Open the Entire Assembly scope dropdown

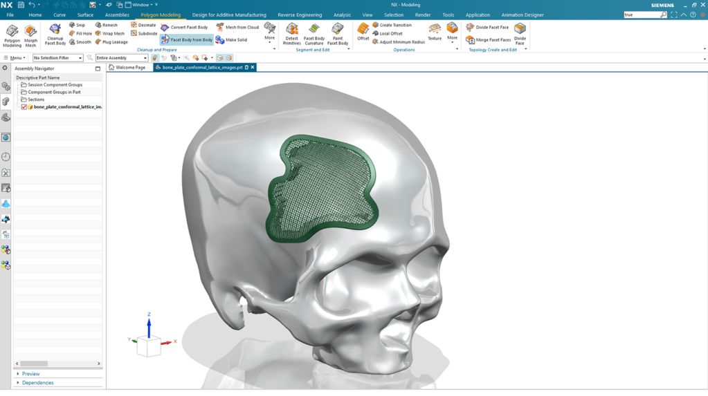pyautogui.click(x=121, y=58)
